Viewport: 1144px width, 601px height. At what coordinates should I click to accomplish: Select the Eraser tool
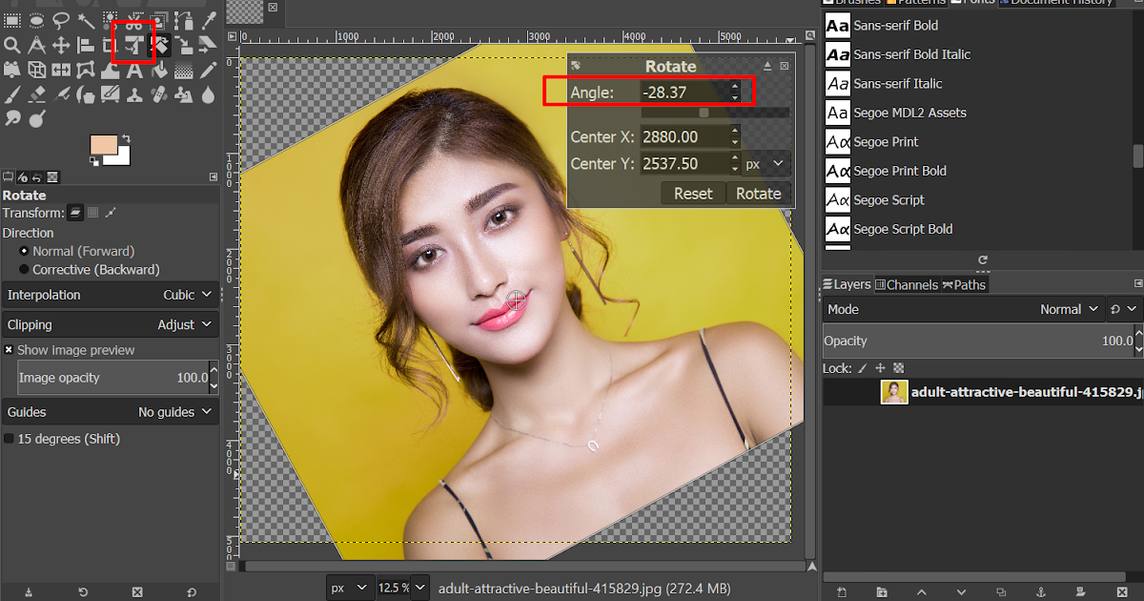[36, 93]
